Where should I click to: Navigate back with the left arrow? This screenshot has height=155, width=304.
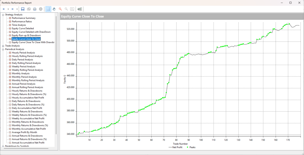pyautogui.click(x=4, y=9)
